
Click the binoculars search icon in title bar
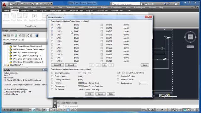click(x=142, y=4)
